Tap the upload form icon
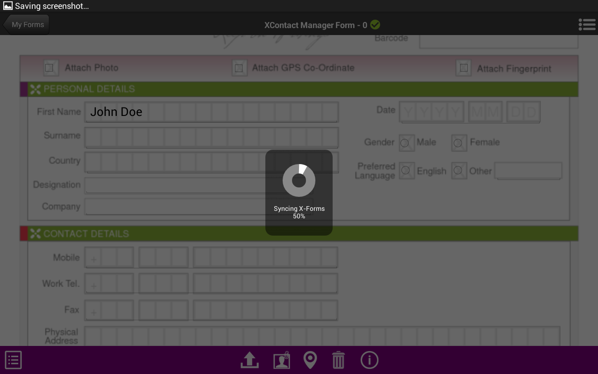 click(x=249, y=360)
